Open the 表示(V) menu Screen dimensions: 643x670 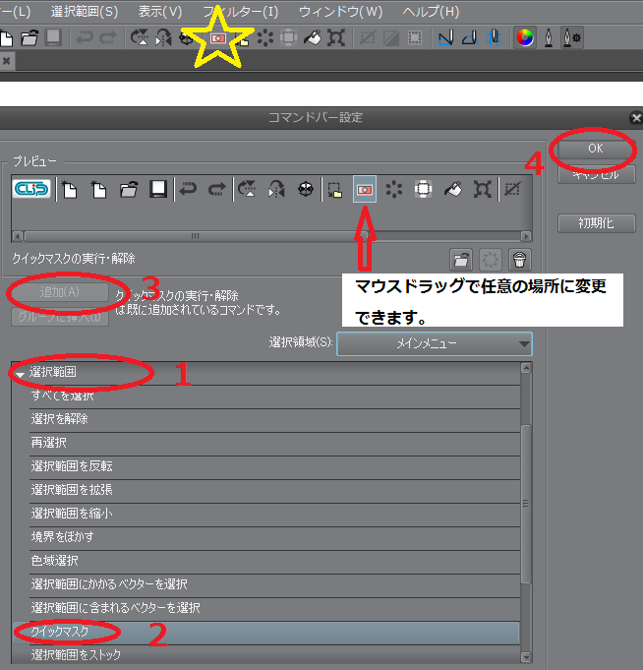[160, 12]
